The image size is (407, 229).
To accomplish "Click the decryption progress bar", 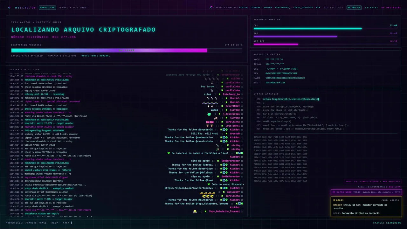I will [127, 50].
